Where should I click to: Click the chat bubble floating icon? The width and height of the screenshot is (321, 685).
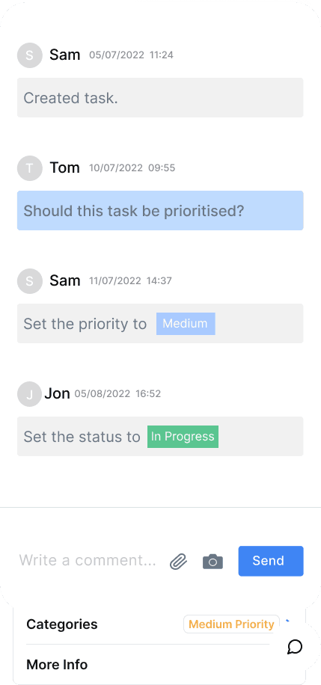[296, 647]
